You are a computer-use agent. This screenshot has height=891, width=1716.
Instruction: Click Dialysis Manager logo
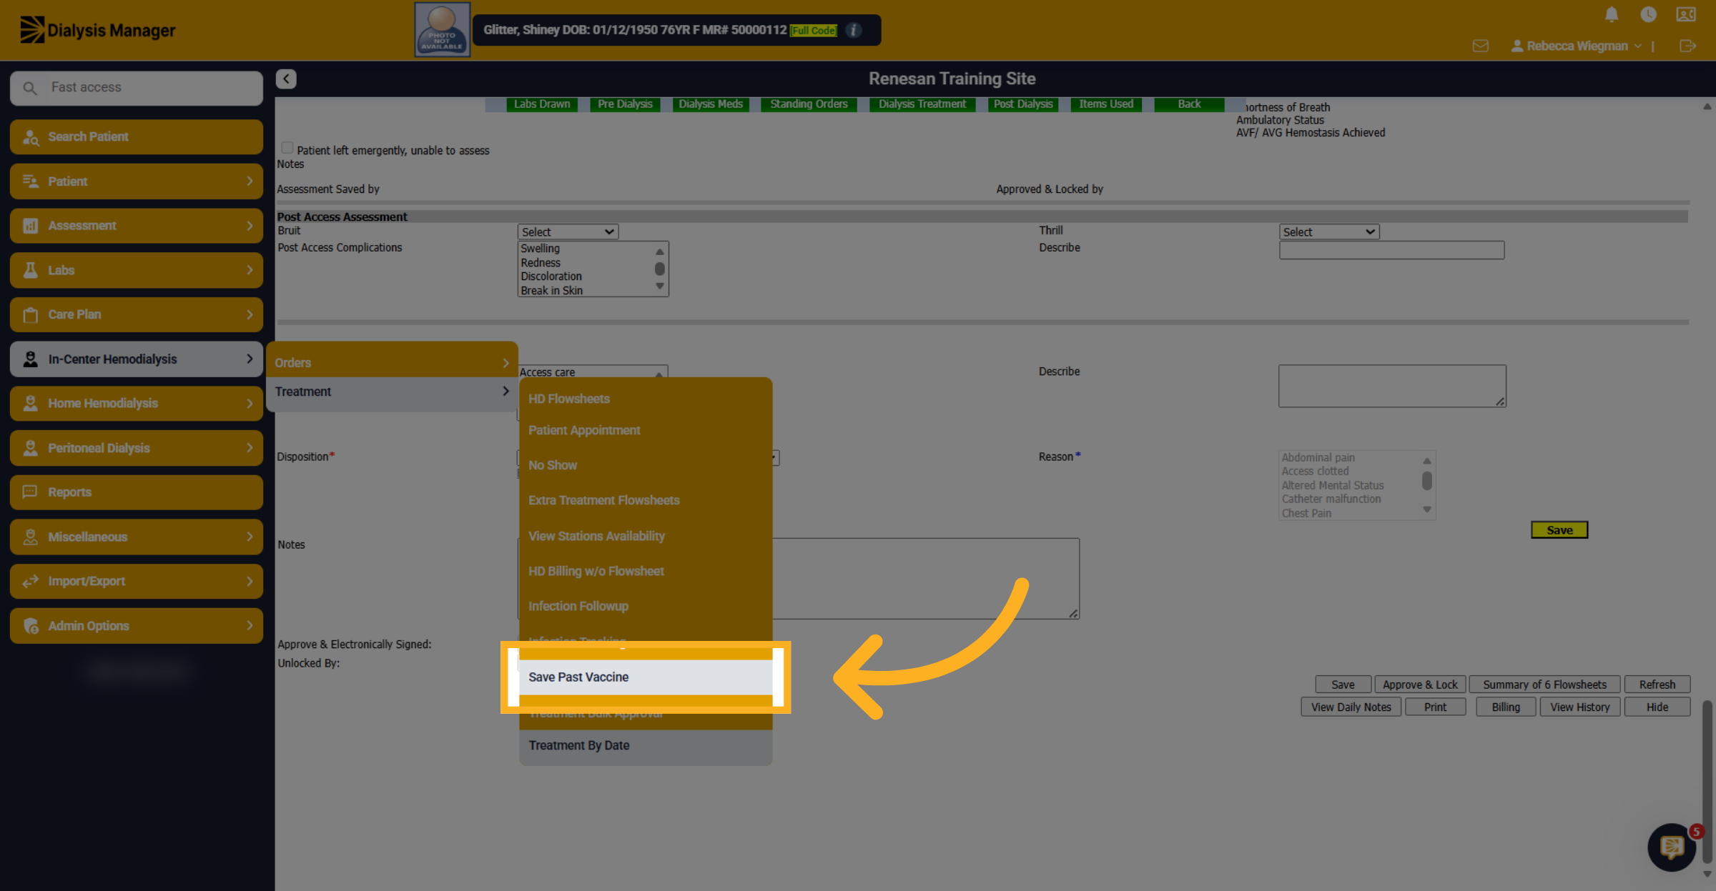tap(98, 30)
